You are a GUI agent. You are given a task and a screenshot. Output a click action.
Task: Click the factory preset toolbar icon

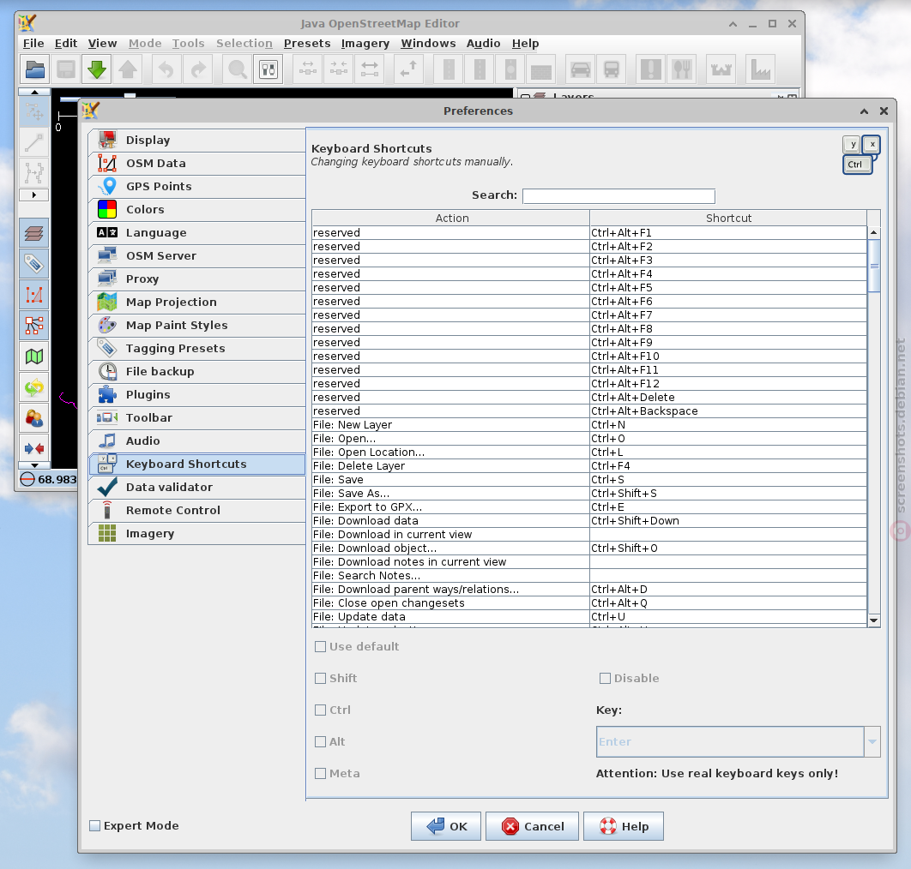760,69
